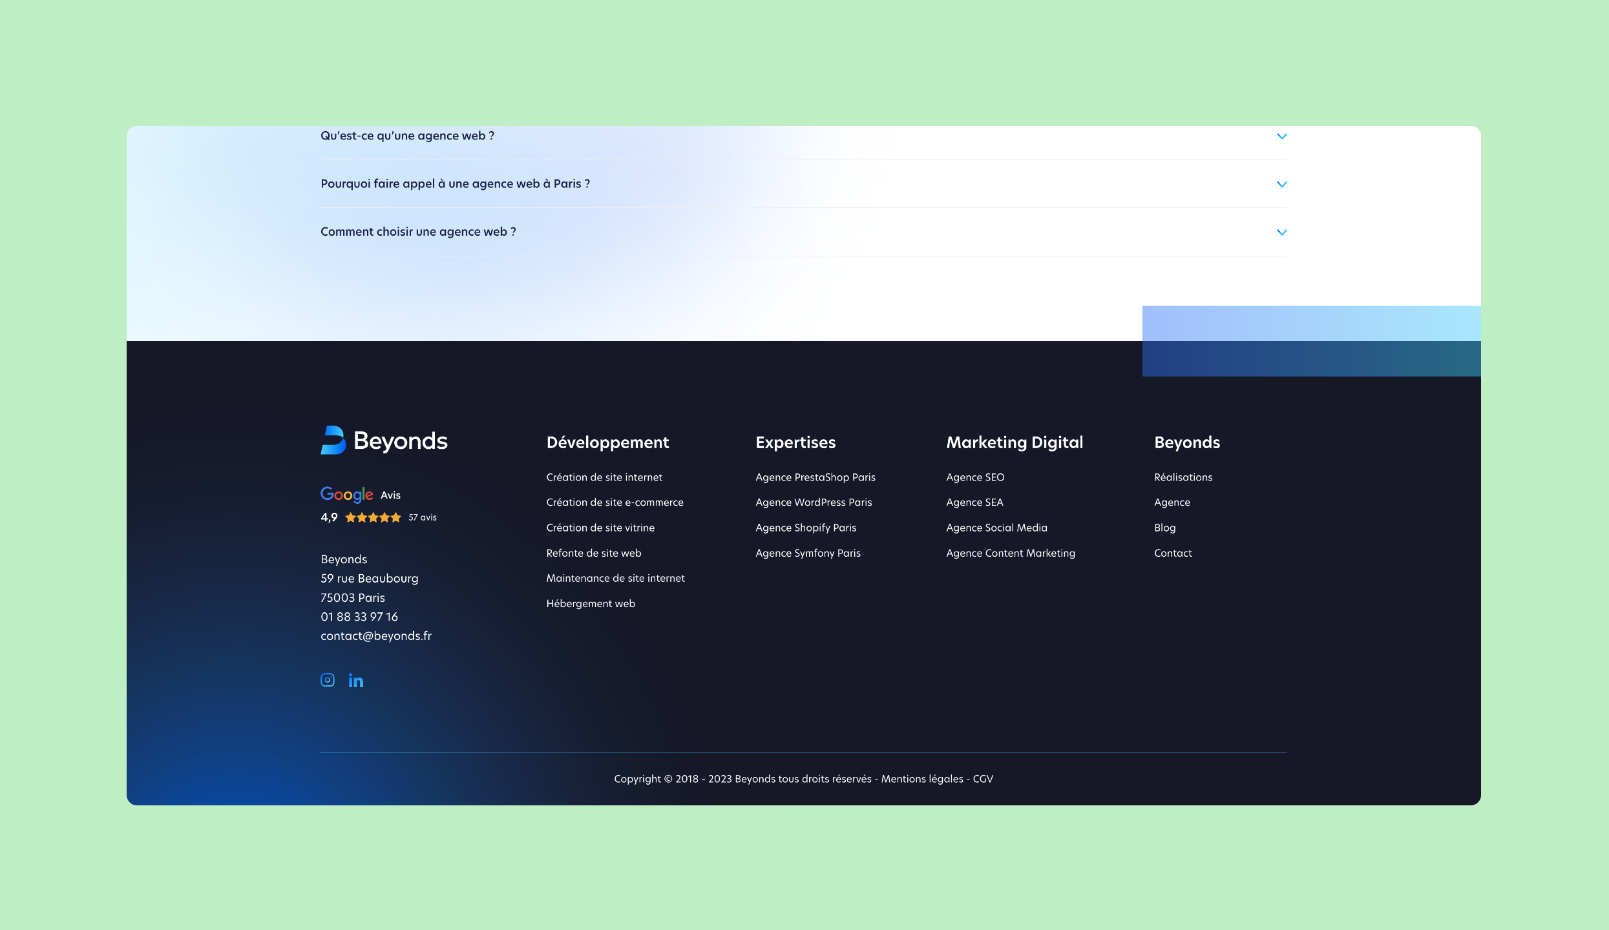Open 'Agence WordPress Paris' under Expertises
Screen dimensions: 1609x930
[814, 502]
